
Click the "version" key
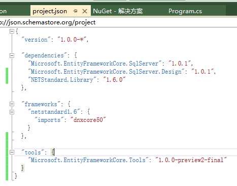point(36,40)
